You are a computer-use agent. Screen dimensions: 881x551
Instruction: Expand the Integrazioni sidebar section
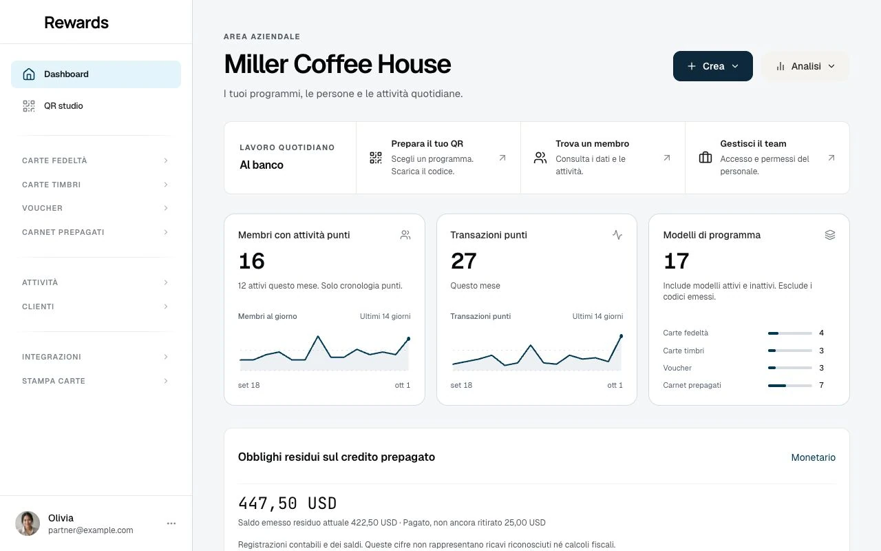pos(96,357)
